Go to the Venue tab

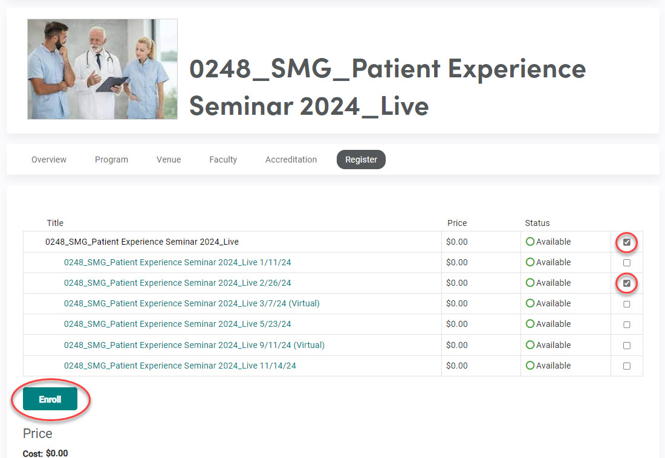pos(169,160)
